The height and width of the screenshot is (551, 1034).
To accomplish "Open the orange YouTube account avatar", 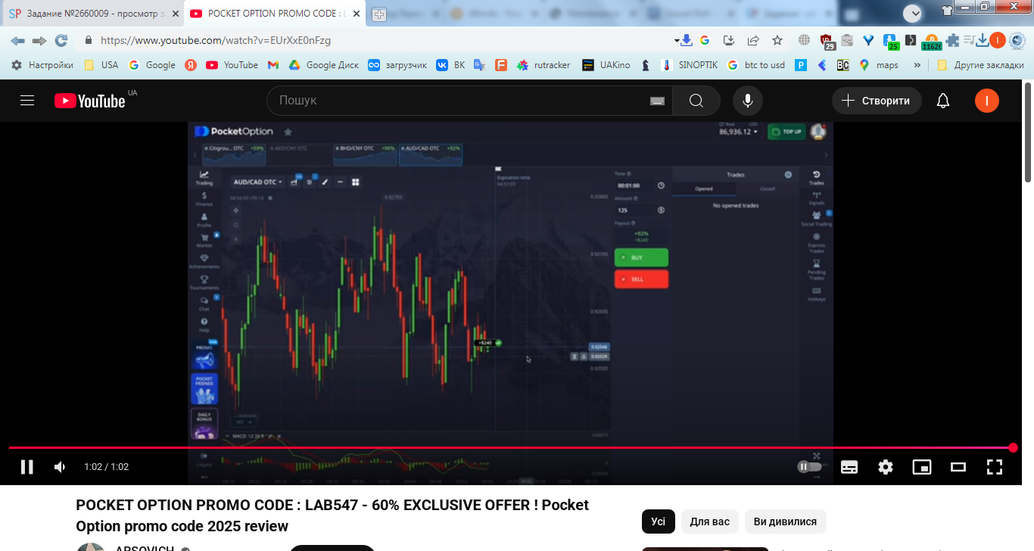I will coord(987,101).
